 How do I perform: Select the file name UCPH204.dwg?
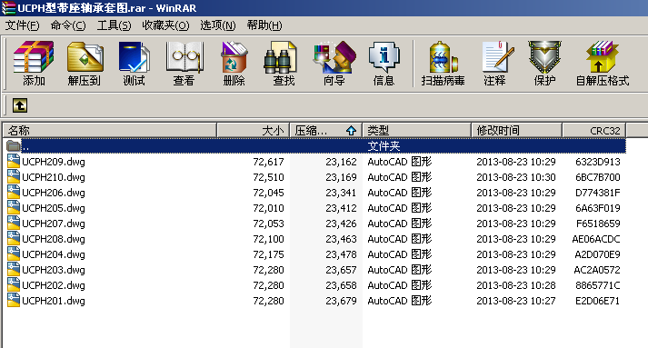pos(54,254)
